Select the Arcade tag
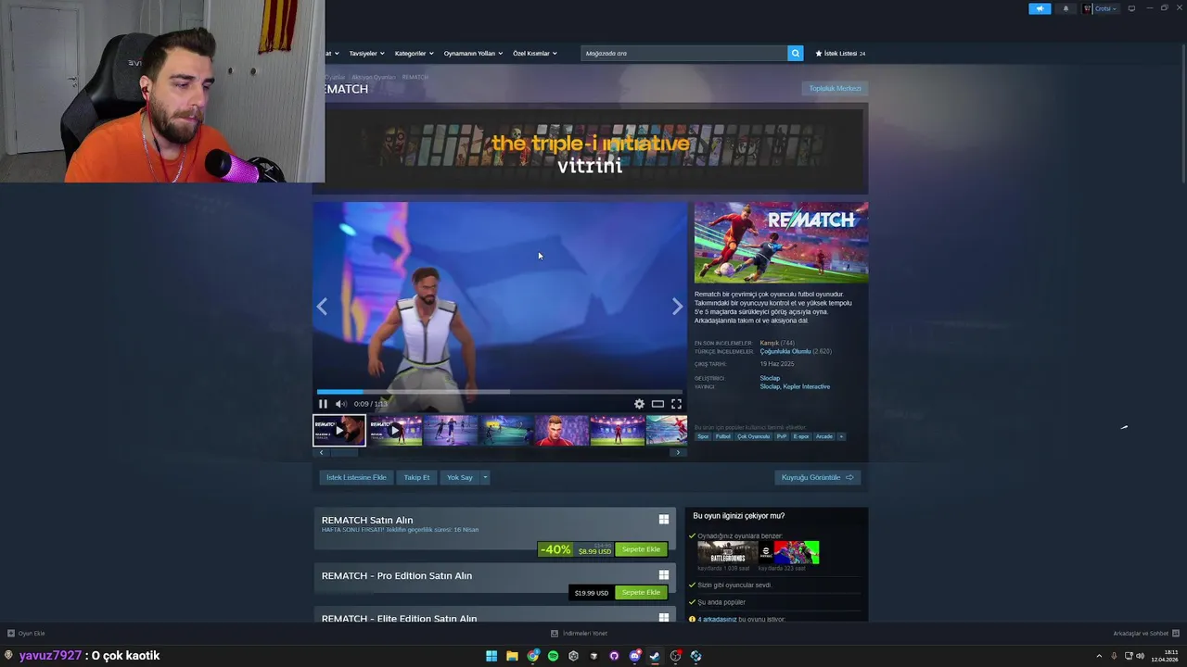Image resolution: width=1187 pixels, height=667 pixels. pos(824,436)
